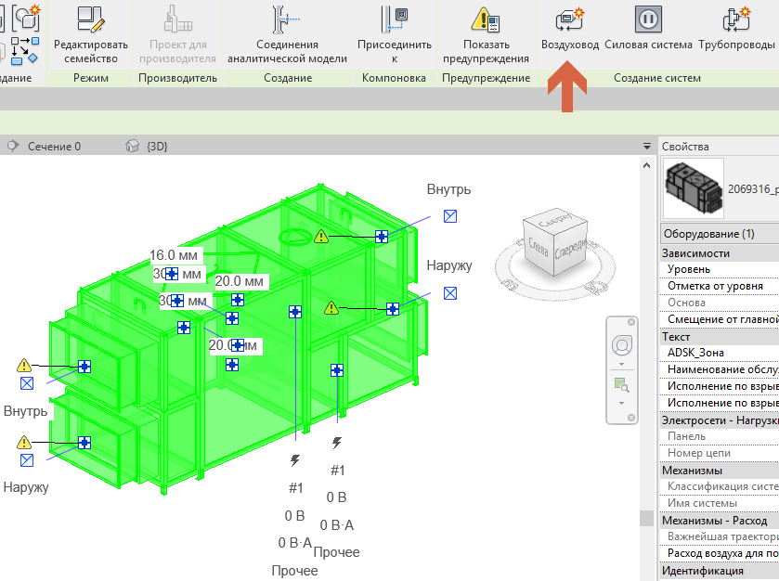The height and width of the screenshot is (581, 779).
Task: Click the zoom region tool in navigation bar
Action: 621,385
